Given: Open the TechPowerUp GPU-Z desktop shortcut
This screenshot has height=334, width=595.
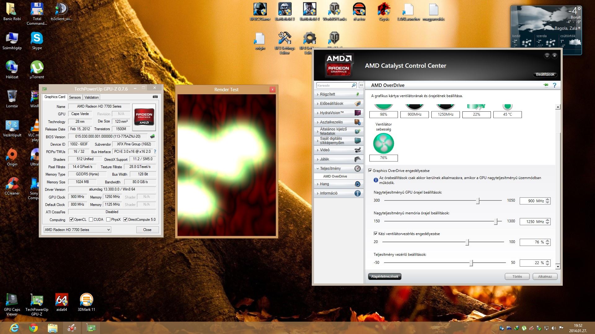Looking at the screenshot, I should click(x=37, y=305).
